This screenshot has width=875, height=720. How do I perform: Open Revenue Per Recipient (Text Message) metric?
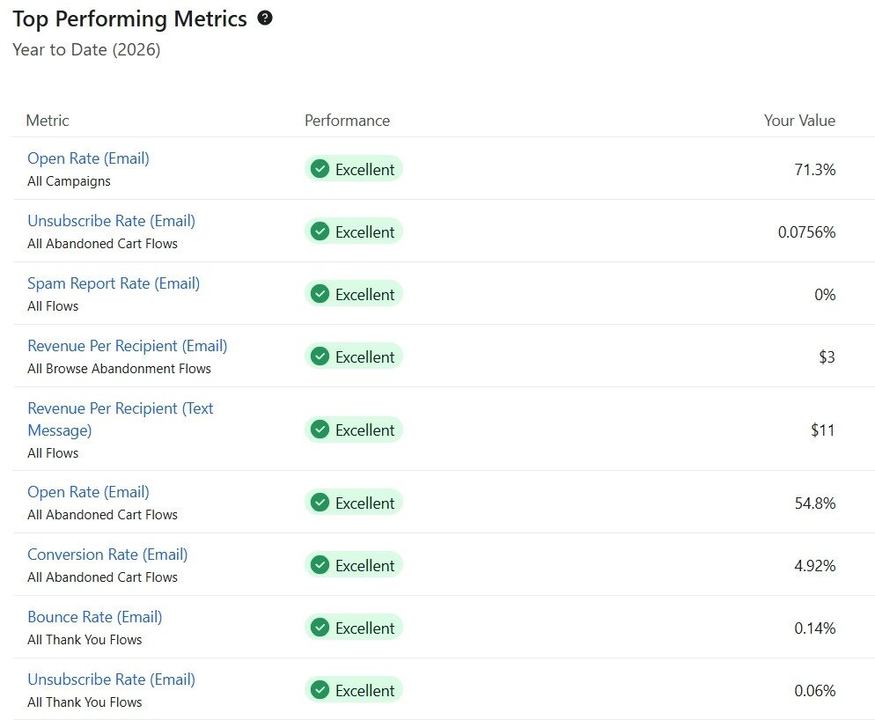pyautogui.click(x=120, y=419)
